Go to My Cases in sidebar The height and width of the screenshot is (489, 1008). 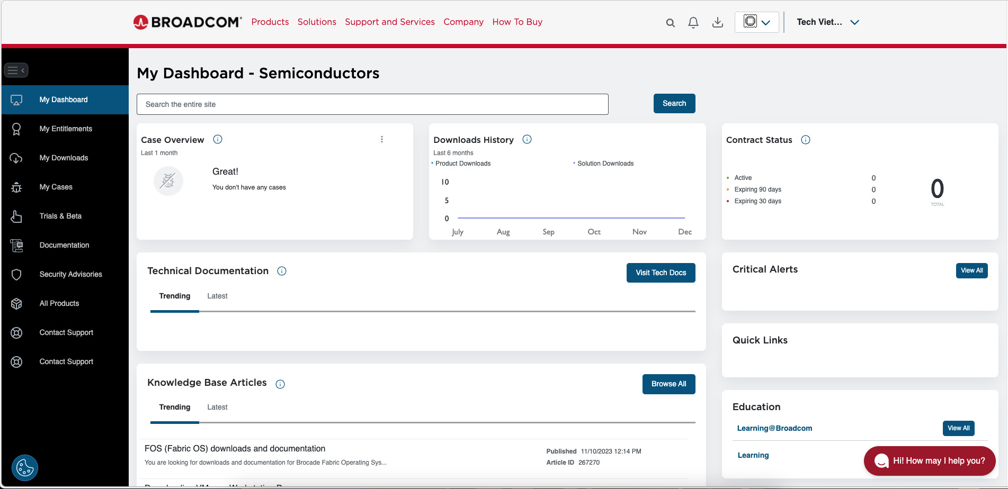(65, 187)
